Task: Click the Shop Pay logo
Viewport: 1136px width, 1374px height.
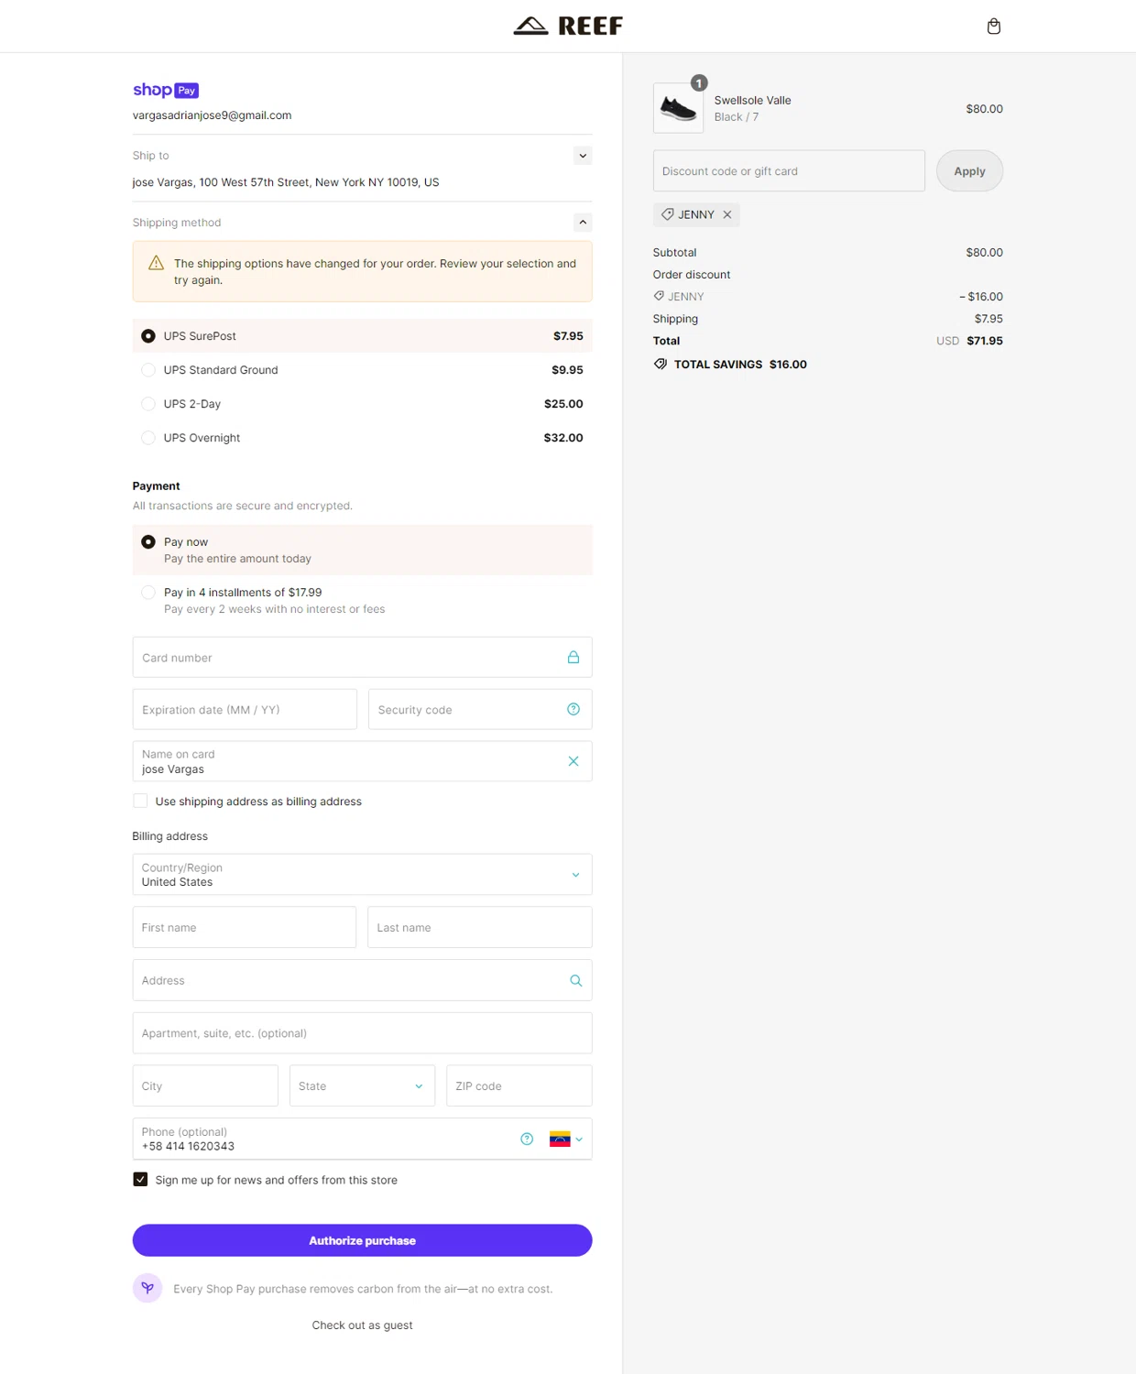Action: point(166,90)
